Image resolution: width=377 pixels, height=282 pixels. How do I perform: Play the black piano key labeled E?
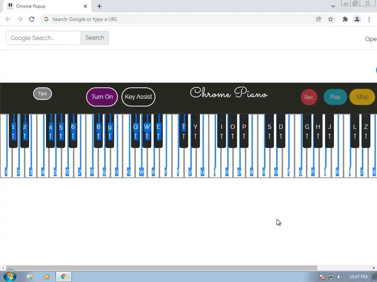tap(158, 131)
